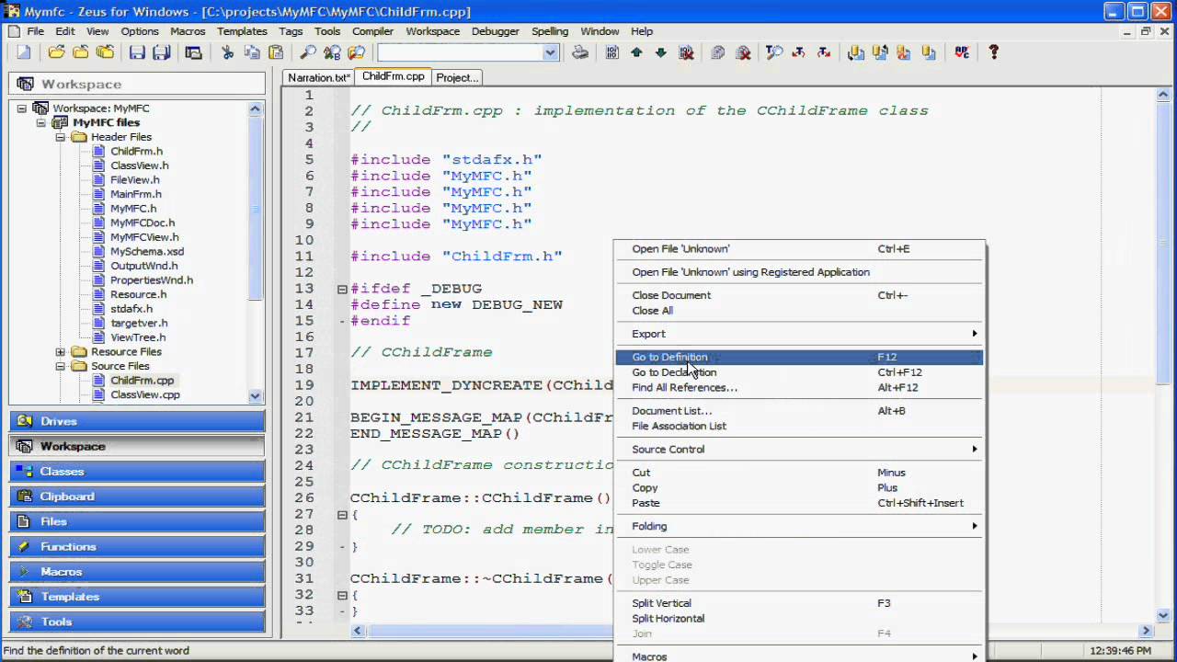Click the clipboard Paste toolbar icon
This screenshot has width=1177, height=662.
click(x=275, y=52)
